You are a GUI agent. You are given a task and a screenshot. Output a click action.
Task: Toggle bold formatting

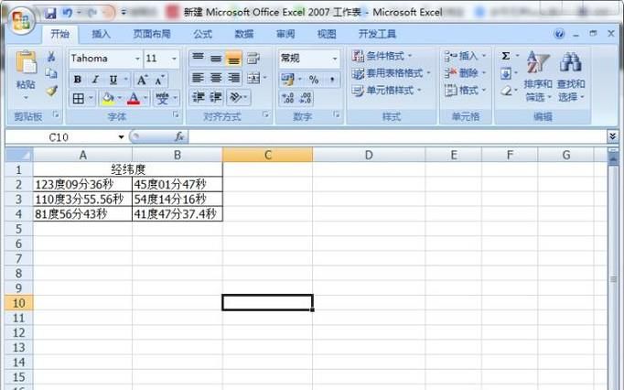[x=78, y=80]
